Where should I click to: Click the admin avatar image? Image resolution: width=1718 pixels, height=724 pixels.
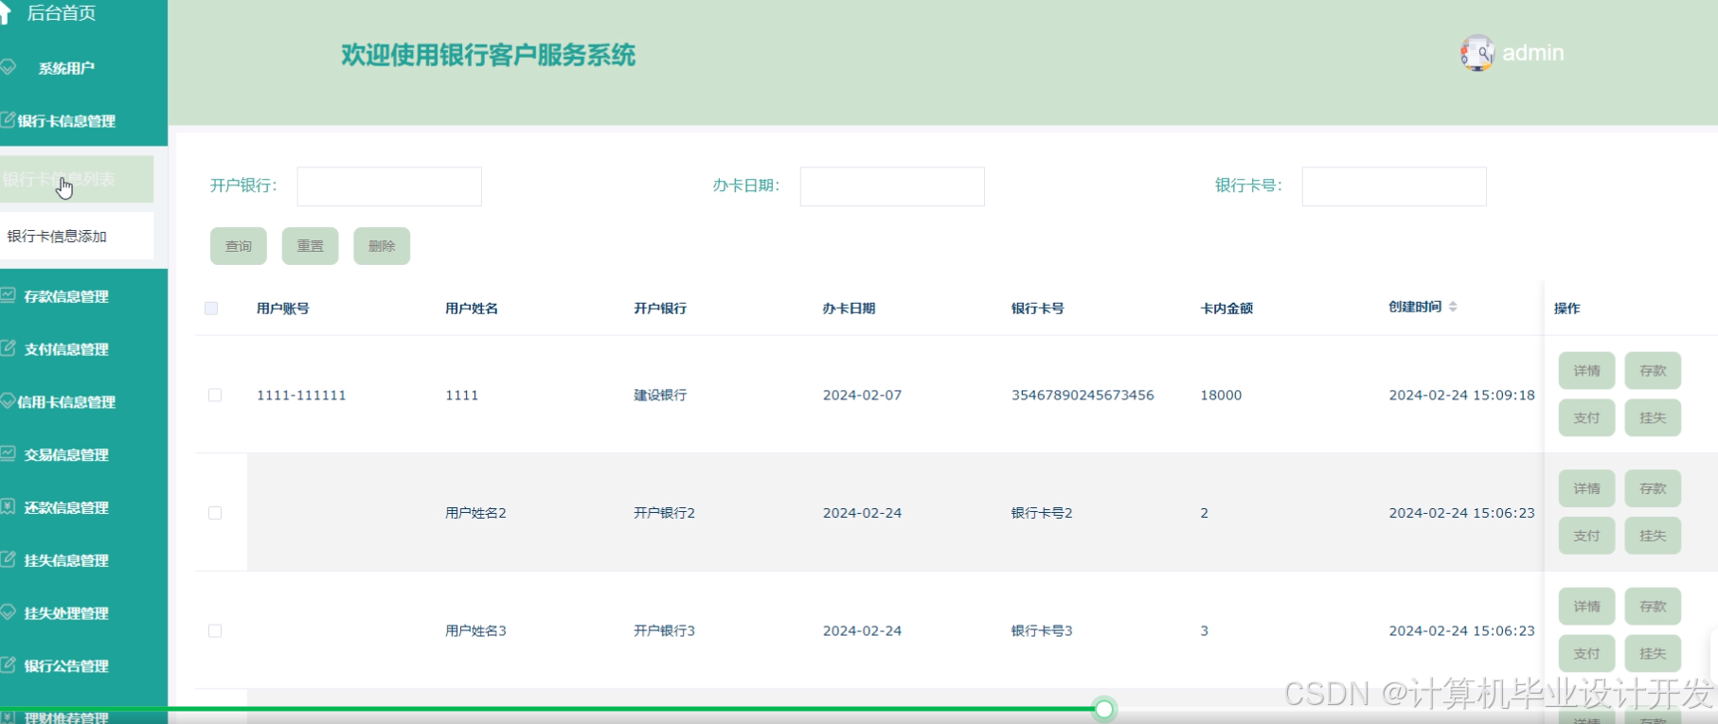coord(1476,53)
